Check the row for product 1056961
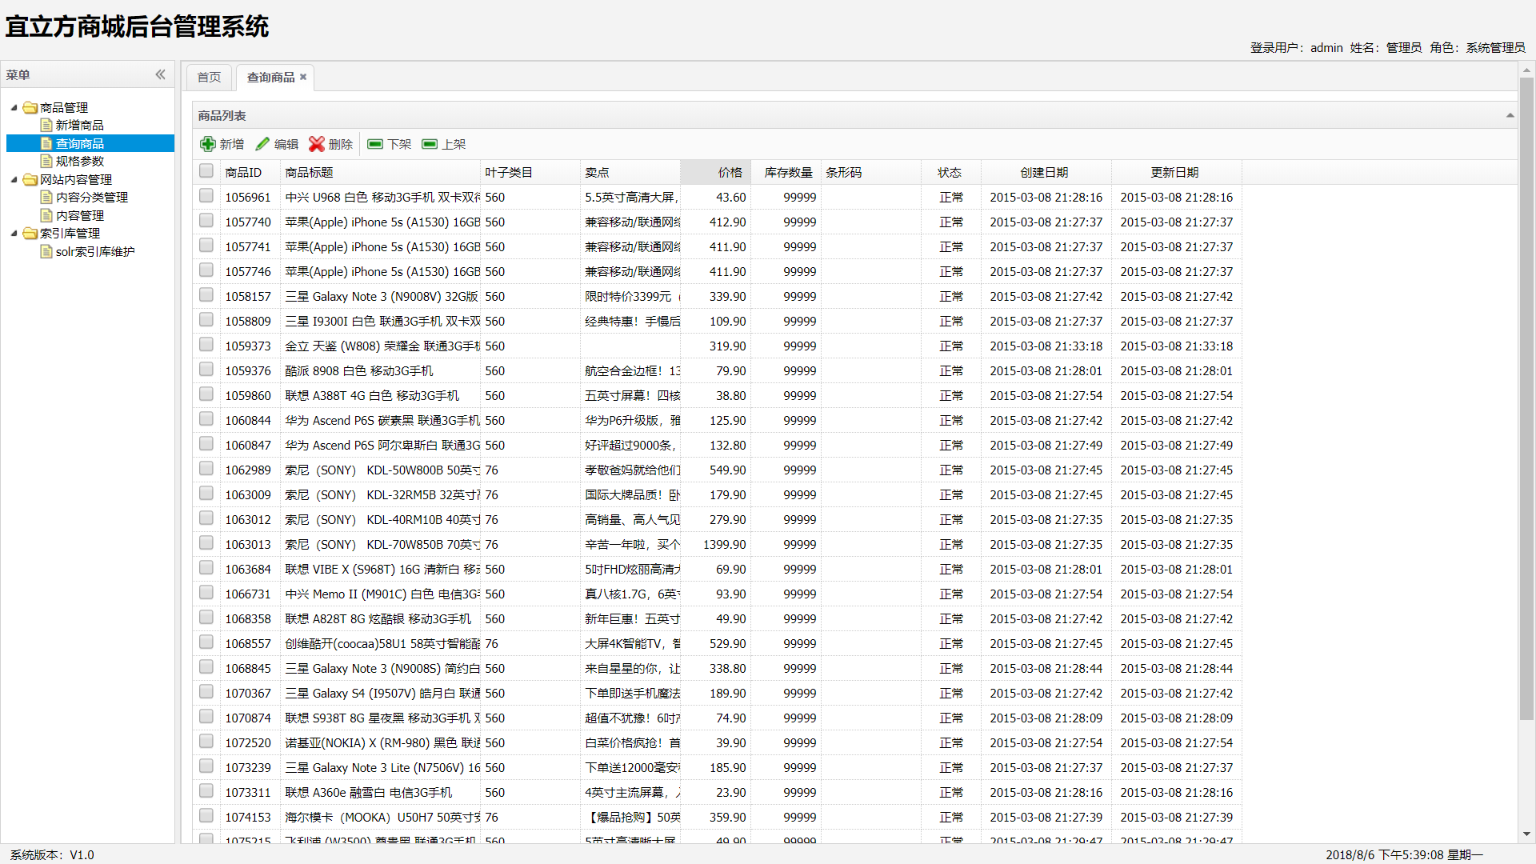The height and width of the screenshot is (864, 1536). (x=206, y=196)
